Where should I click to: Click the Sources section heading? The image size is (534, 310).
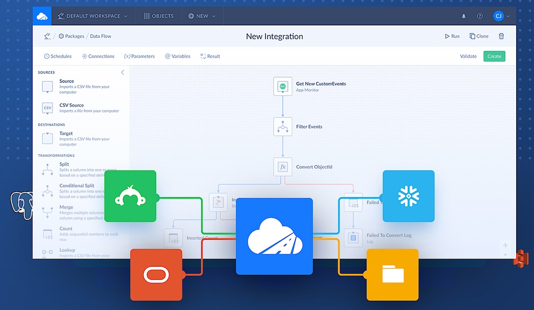[x=46, y=72]
